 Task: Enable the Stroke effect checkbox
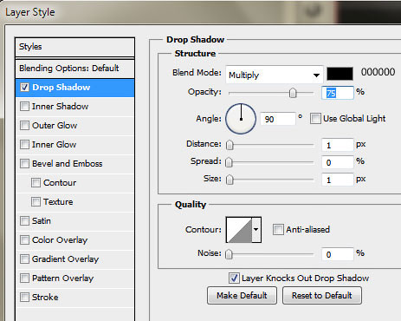click(x=24, y=297)
